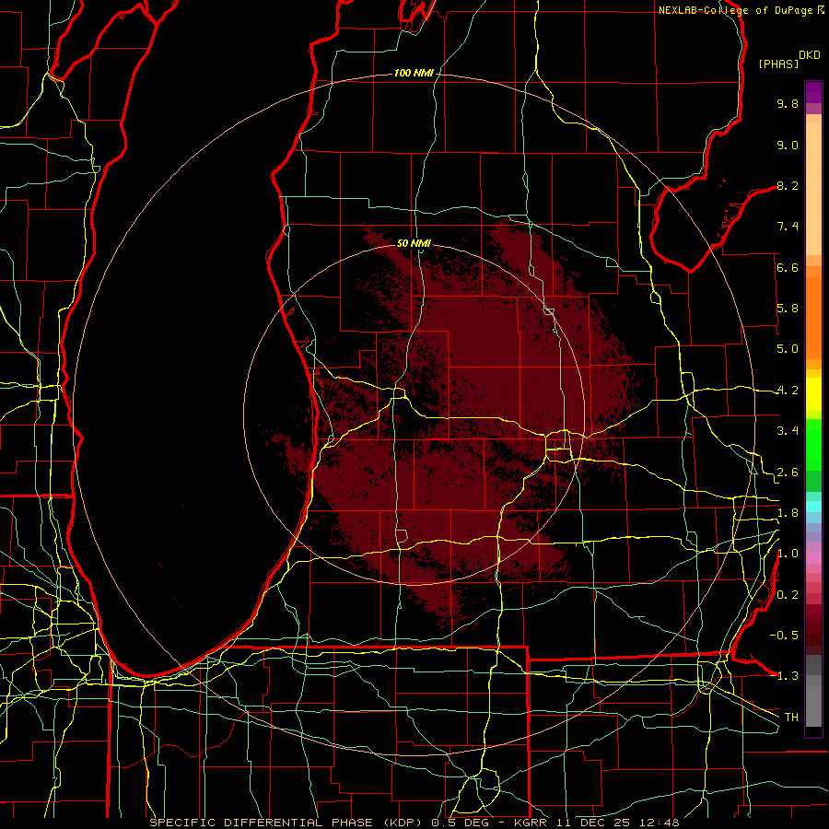Pick the purple swatch atop the color bar
Viewport: 829px width, 829px height.
(813, 92)
